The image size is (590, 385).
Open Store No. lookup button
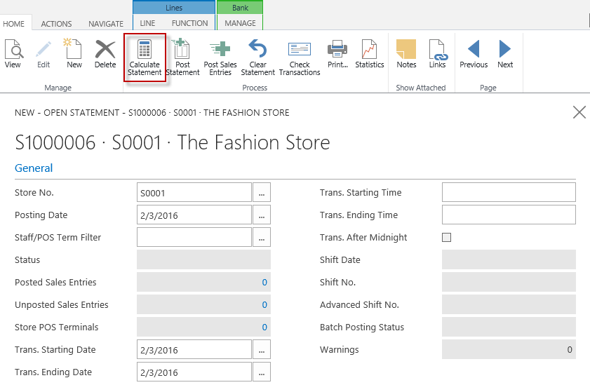click(x=261, y=193)
